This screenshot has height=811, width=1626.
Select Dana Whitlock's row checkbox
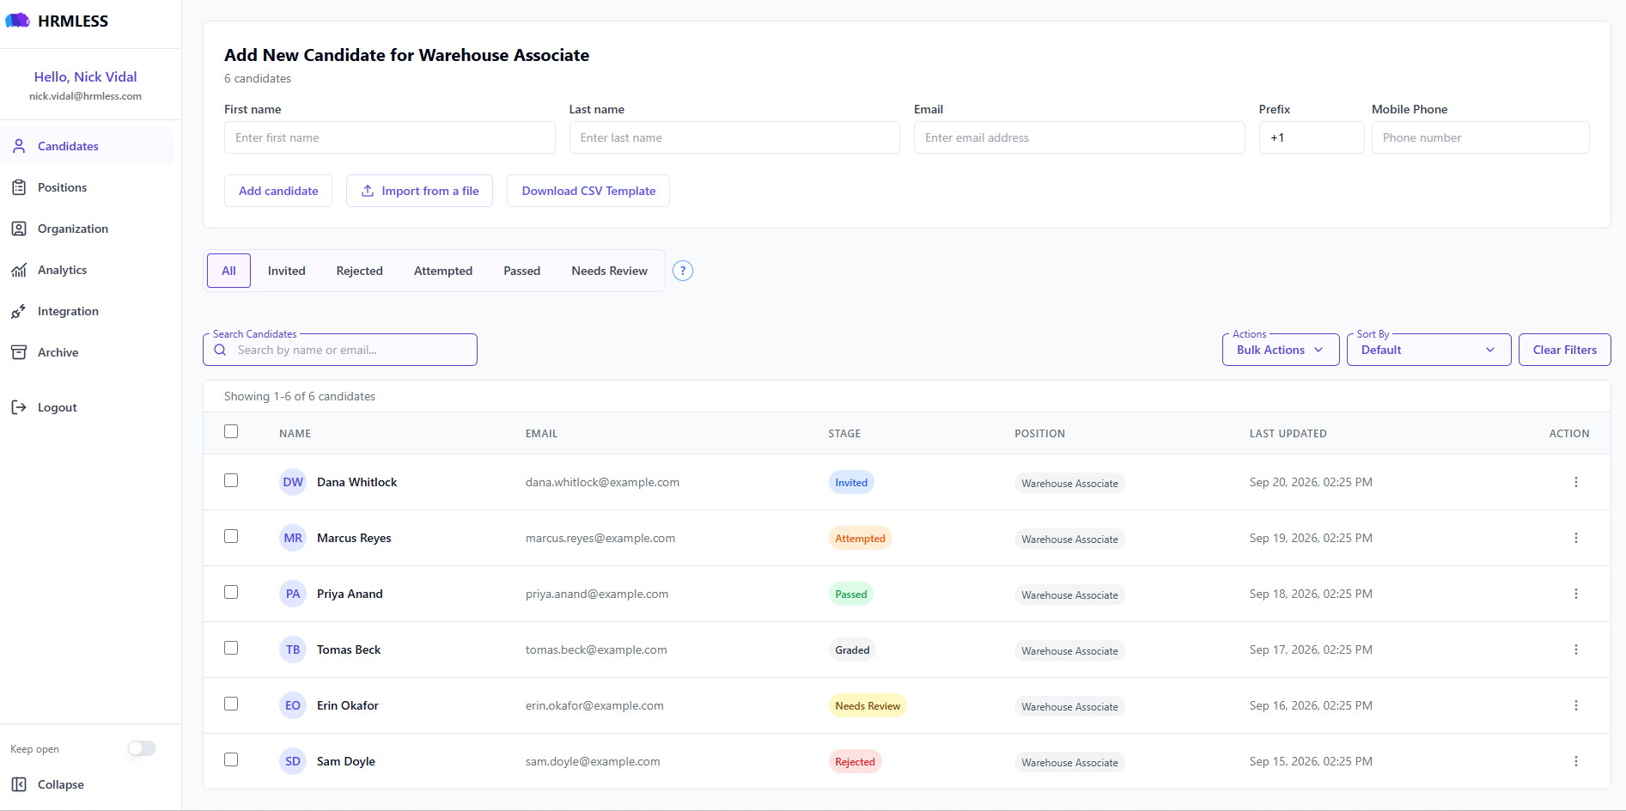pos(231,480)
